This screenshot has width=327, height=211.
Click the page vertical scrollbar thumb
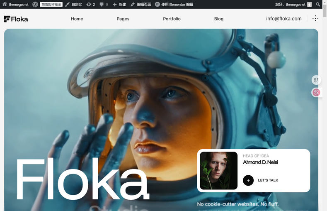click(x=325, y=10)
